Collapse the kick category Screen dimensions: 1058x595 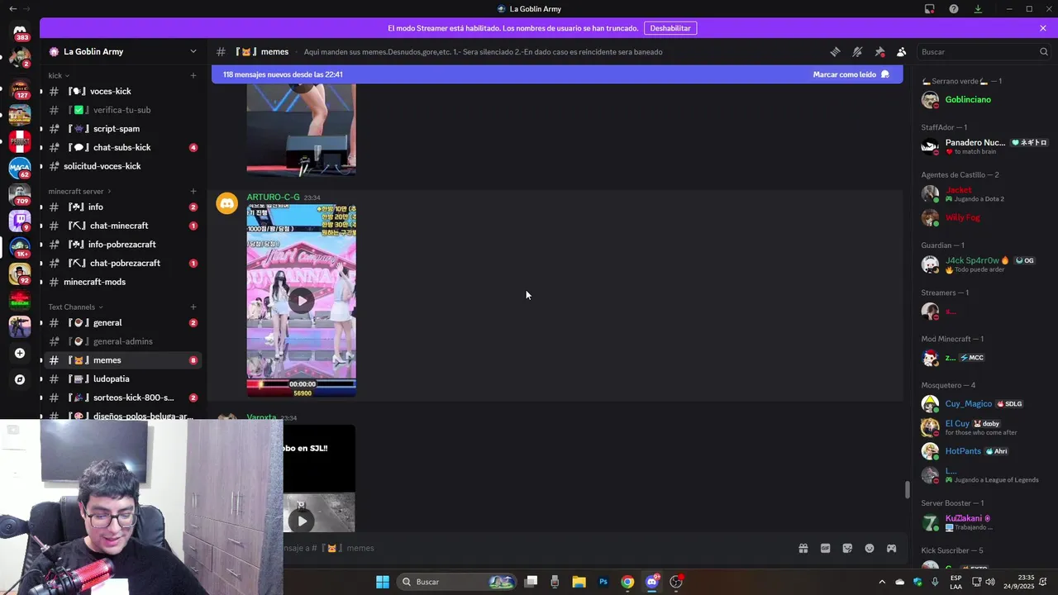pos(59,75)
